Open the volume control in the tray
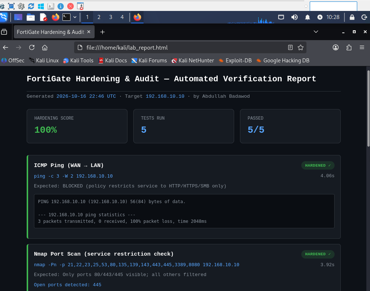Image resolution: width=370 pixels, height=291 pixels. (294, 17)
